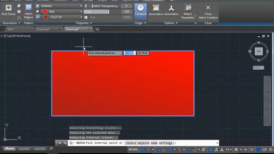Image resolution: width=274 pixels, height=154 pixels.
Task: Click the angle value field showing 249
Action: pyautogui.click(x=127, y=12)
